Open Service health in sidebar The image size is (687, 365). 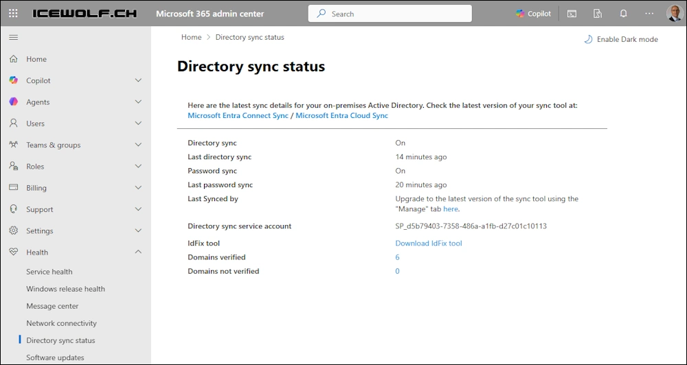[49, 272]
